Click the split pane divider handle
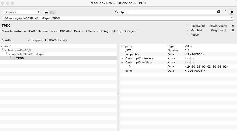The height and width of the screenshot is (131, 237). tap(118, 94)
